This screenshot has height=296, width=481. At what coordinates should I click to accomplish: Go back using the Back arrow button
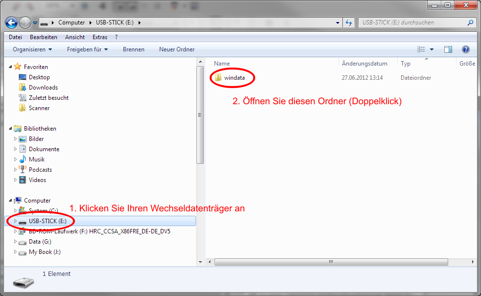(11, 23)
